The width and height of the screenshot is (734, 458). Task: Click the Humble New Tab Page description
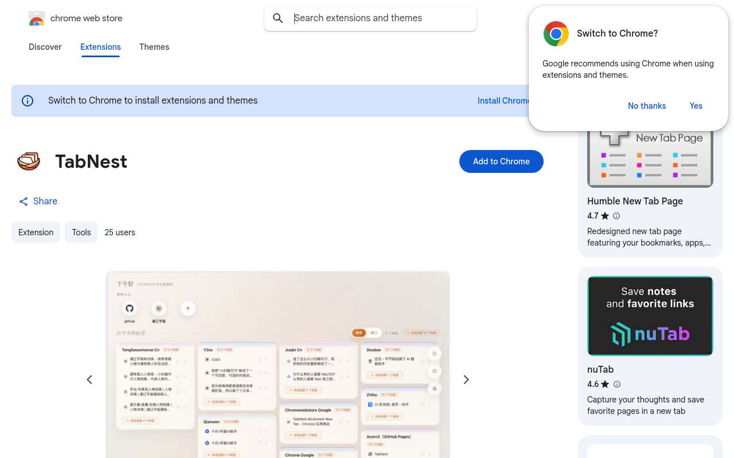click(649, 237)
